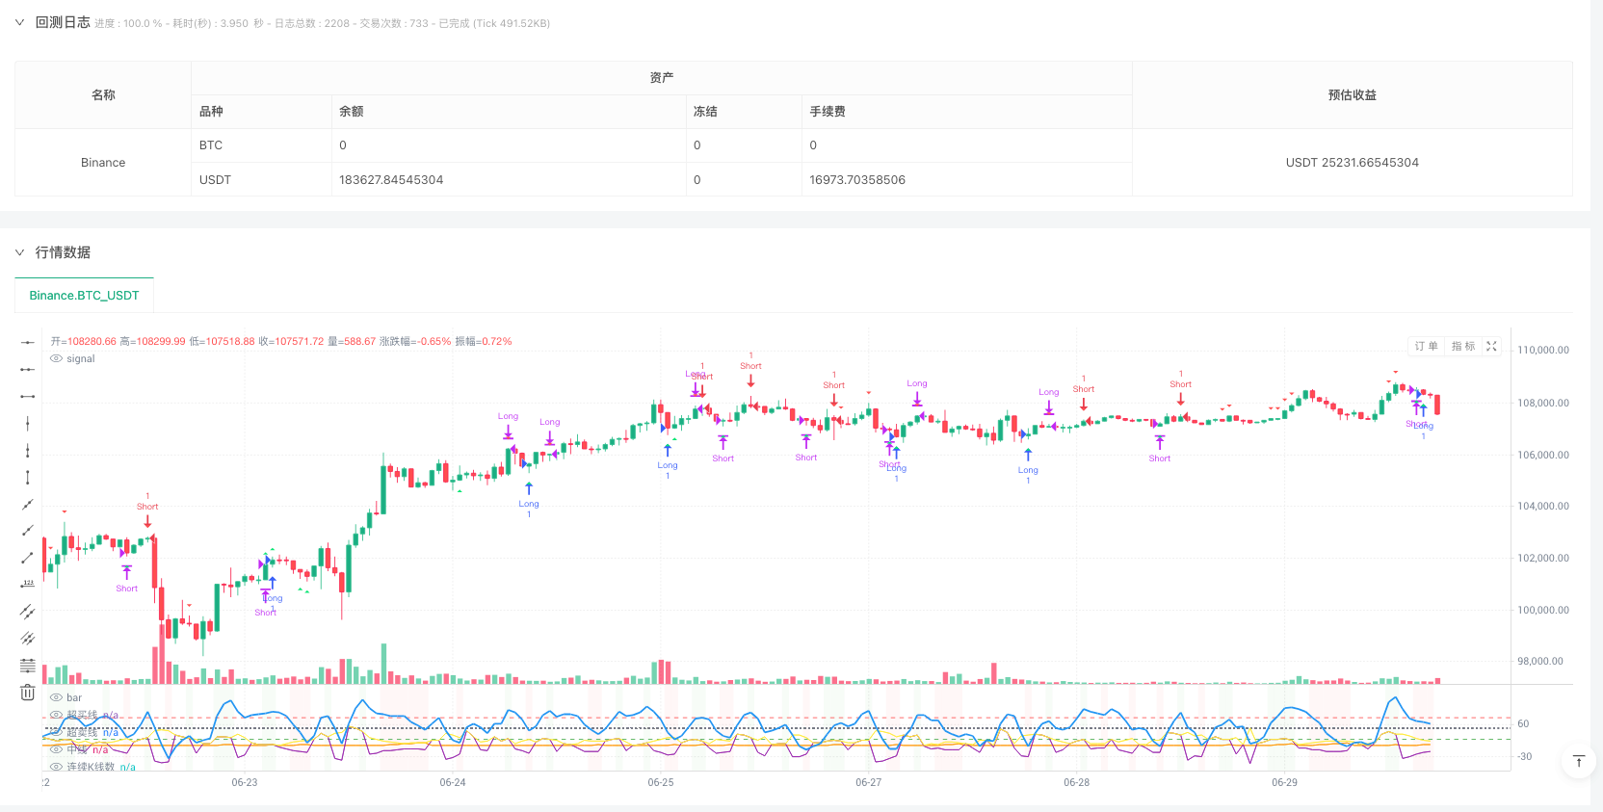Collapse the 行情数据 section

[x=19, y=252]
